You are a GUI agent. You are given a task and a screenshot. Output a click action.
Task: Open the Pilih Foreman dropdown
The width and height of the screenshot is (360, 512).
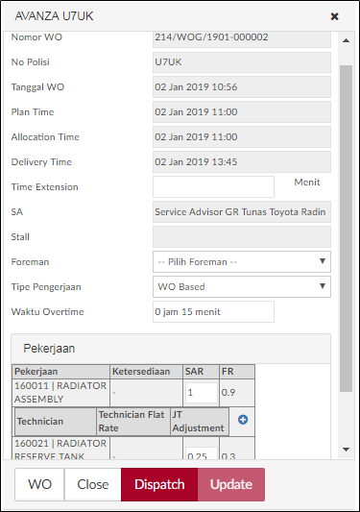(x=242, y=261)
